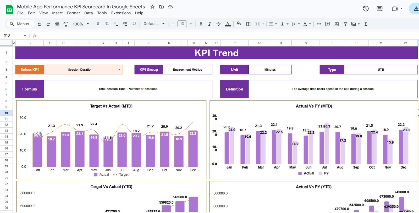The width and height of the screenshot is (419, 213).
Task: Select the Engagement Metrics cell
Action: (x=188, y=70)
